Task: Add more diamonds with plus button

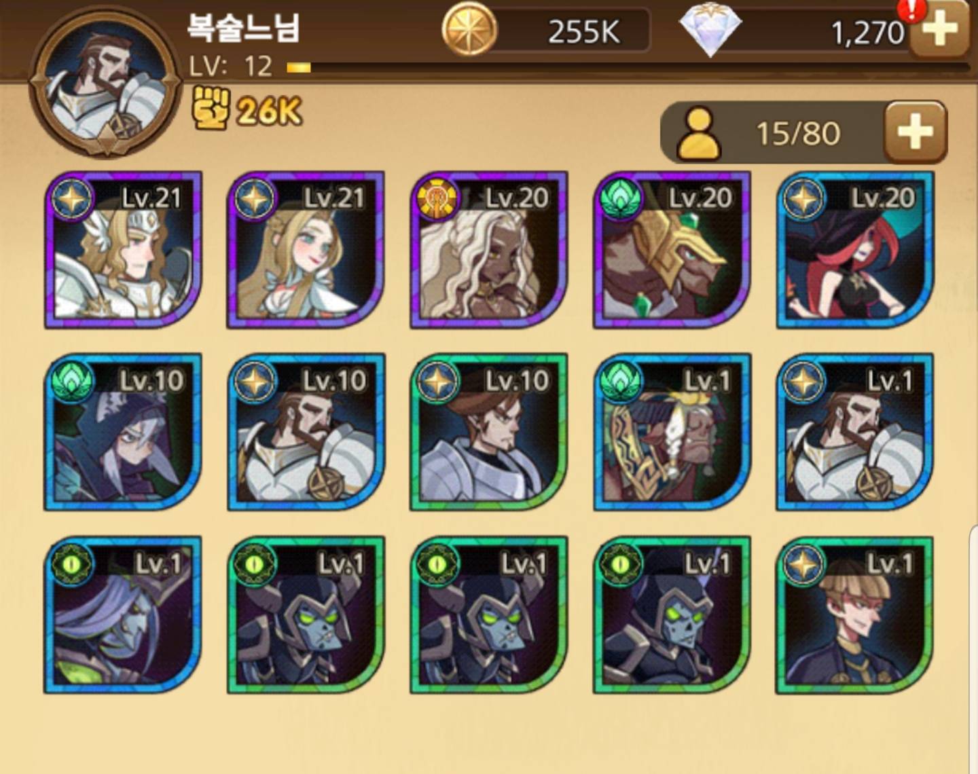Action: (x=939, y=31)
